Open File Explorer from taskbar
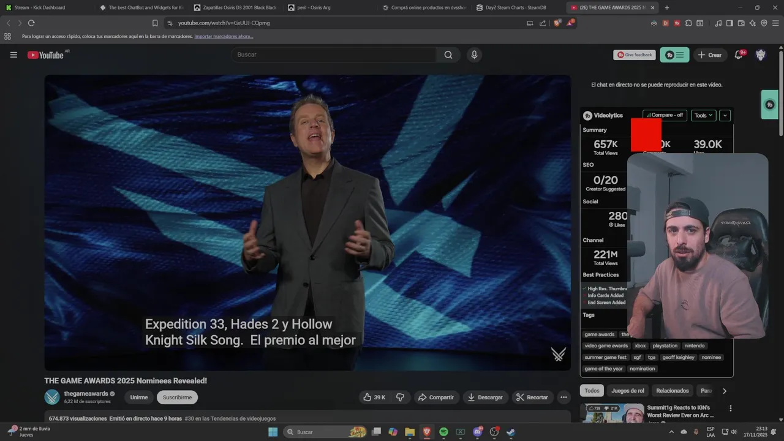 pos(410,432)
